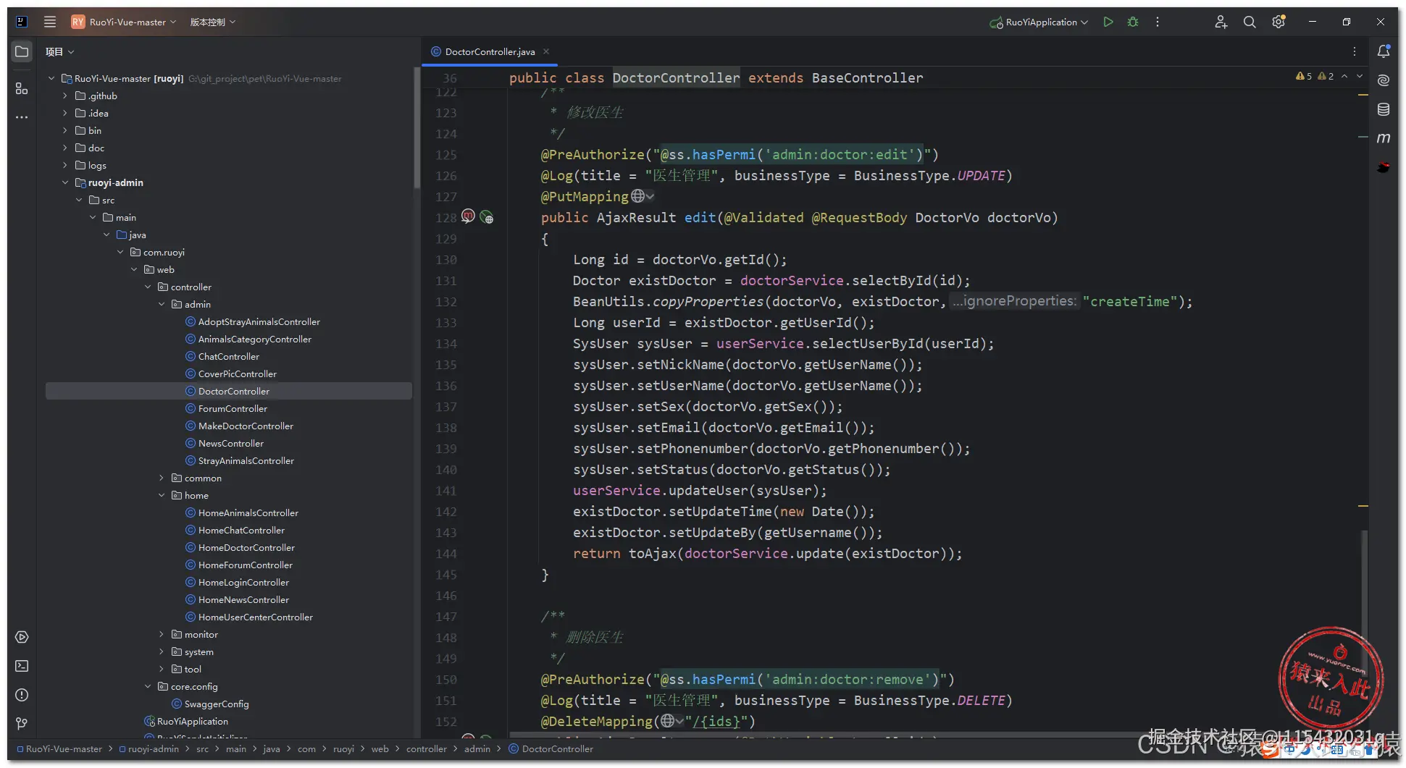This screenshot has width=1406, height=768.
Task: Toggle the Project tool window icon
Action: (22, 51)
